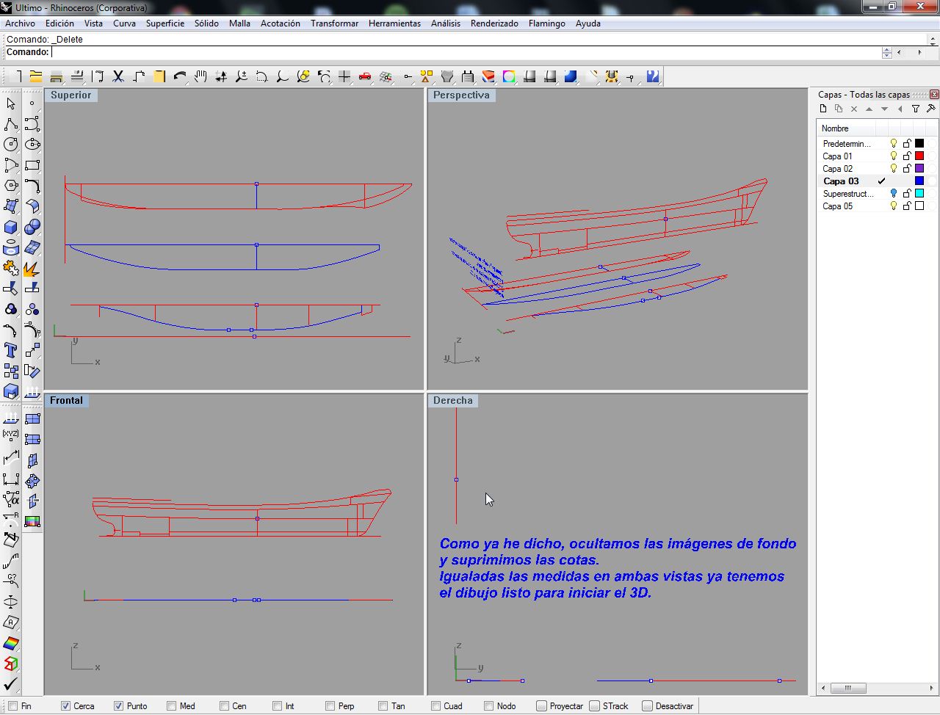Image resolution: width=940 pixels, height=715 pixels.
Task: Enable the Tan osnap checkbox
Action: point(383,706)
